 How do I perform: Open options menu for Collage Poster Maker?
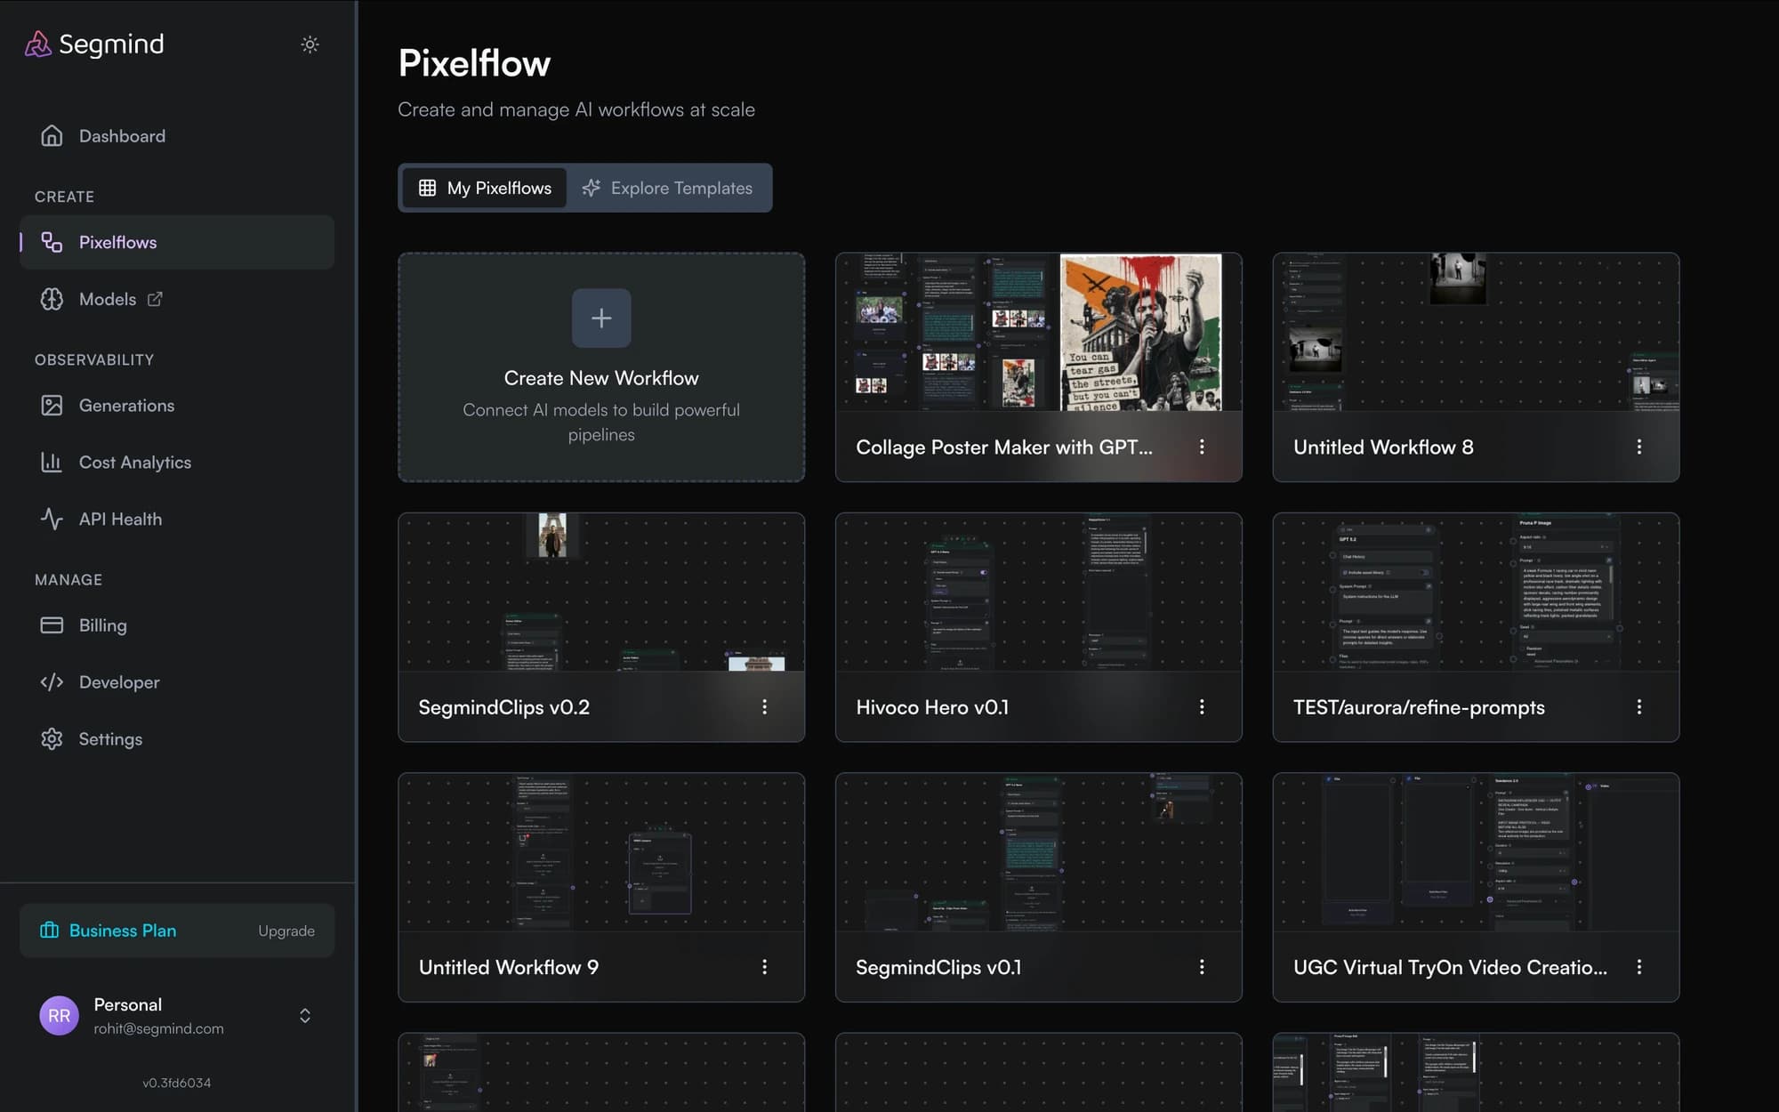click(x=1202, y=447)
